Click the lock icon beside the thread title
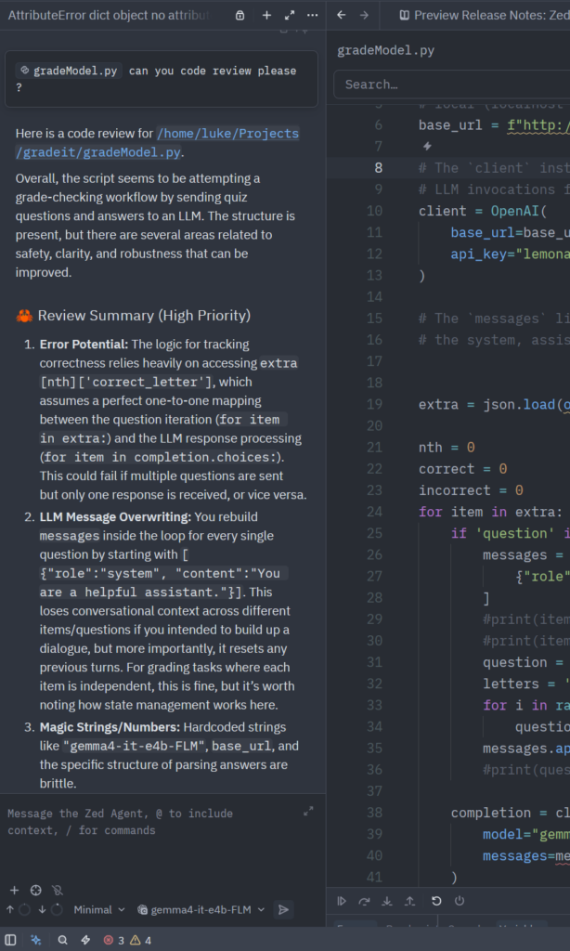This screenshot has width=570, height=951. (x=240, y=15)
